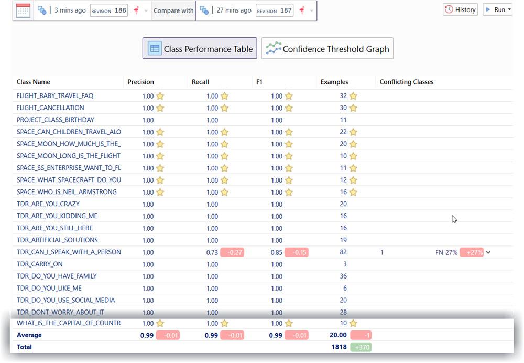Open the History panel
This screenshot has height=363, width=524.
tap(460, 10)
